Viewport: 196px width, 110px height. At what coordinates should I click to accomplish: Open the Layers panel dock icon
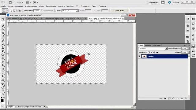click(x=193, y=46)
